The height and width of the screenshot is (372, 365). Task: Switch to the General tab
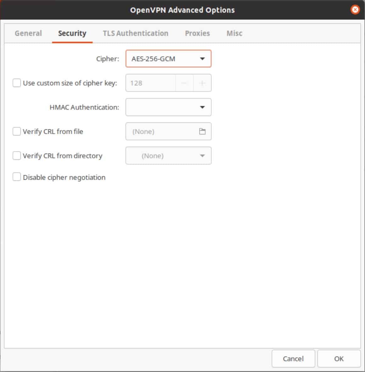click(x=28, y=33)
